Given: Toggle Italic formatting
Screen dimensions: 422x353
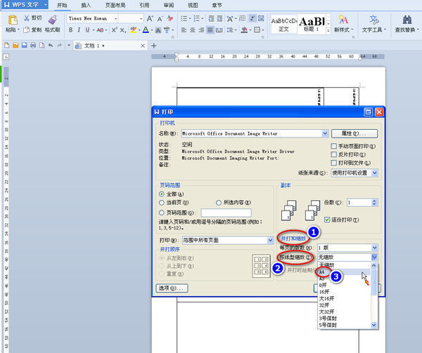Looking at the screenshot, I should (79, 30).
